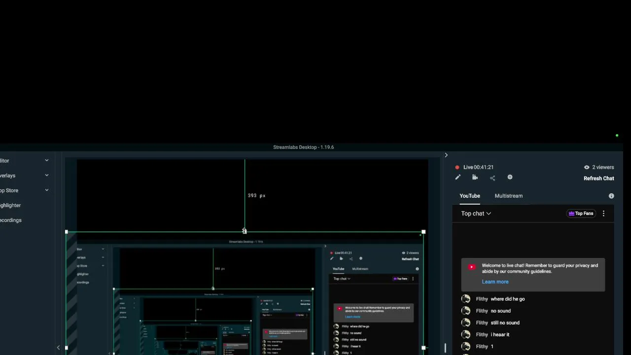Image resolution: width=631 pixels, height=355 pixels.
Task: Click the top-center handle of selected source
Action: click(245, 231)
